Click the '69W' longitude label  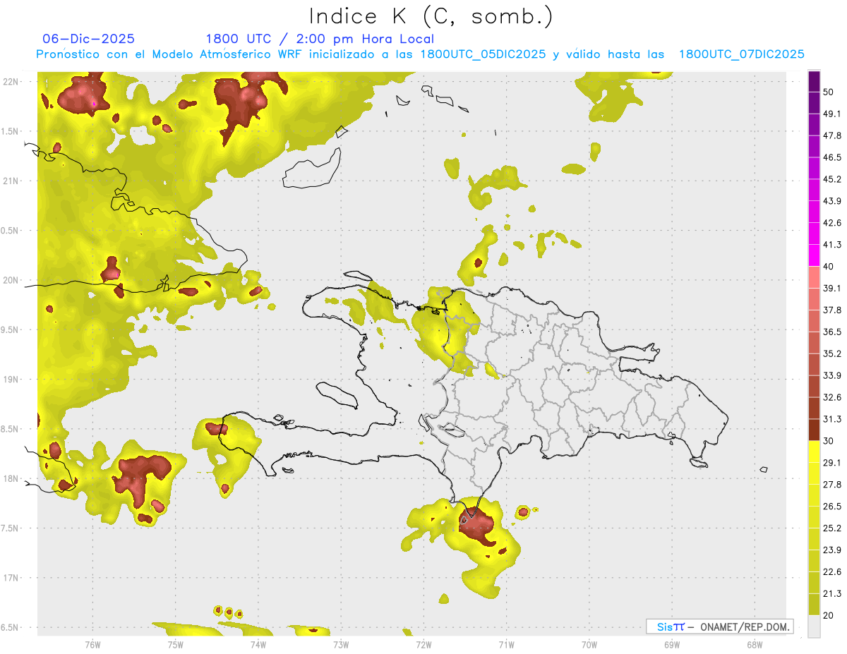coord(672,645)
